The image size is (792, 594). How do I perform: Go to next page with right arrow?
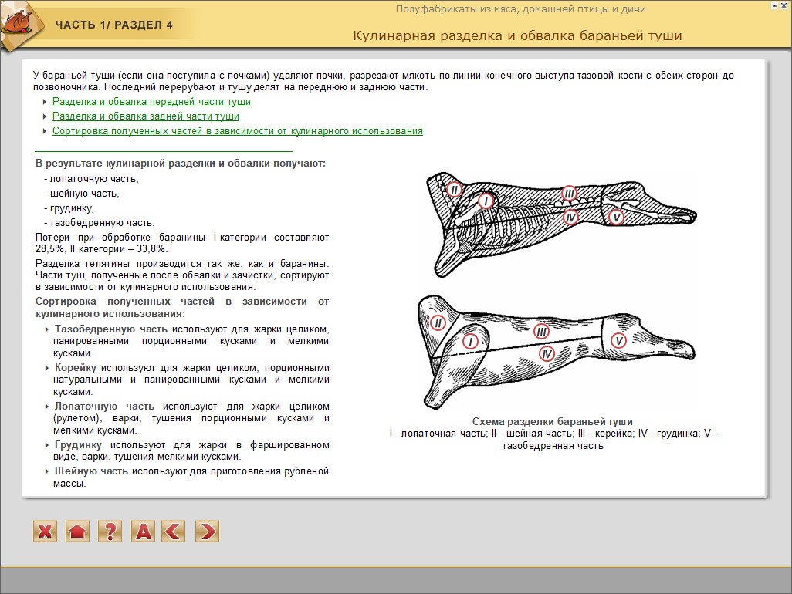coord(207,531)
